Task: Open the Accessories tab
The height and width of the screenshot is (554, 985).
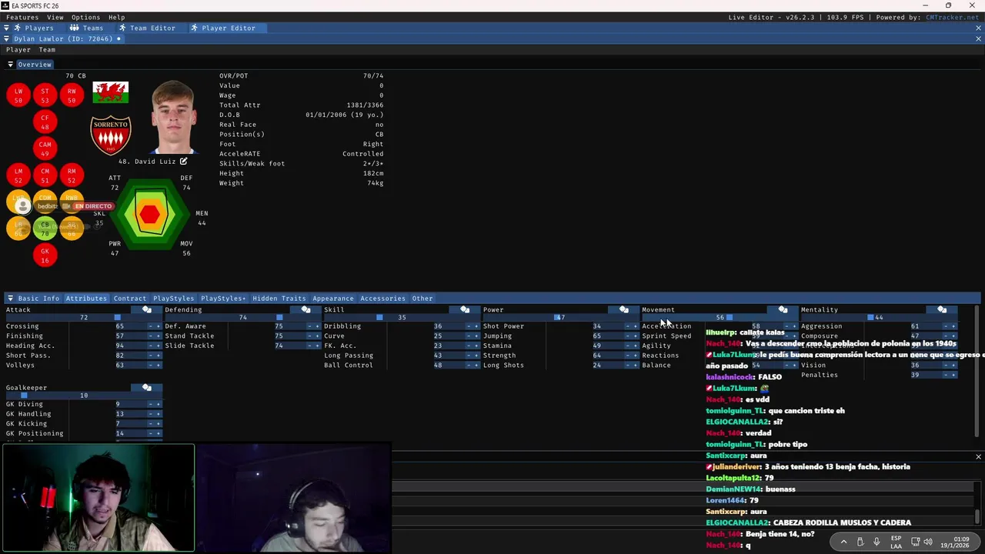Action: 382,299
